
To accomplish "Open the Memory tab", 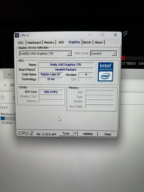I will (49, 42).
